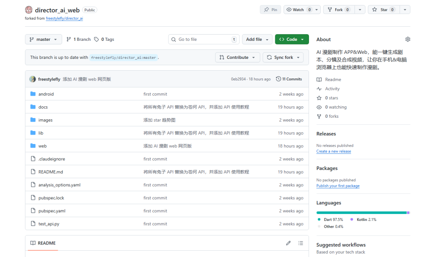The image size is (424, 257).
Task: Click the gear icon next to About
Action: coord(408,40)
